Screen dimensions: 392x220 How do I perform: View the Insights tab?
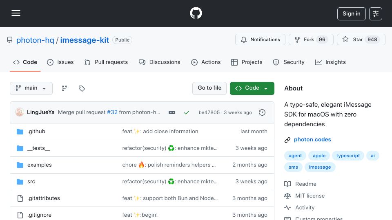click(x=330, y=62)
